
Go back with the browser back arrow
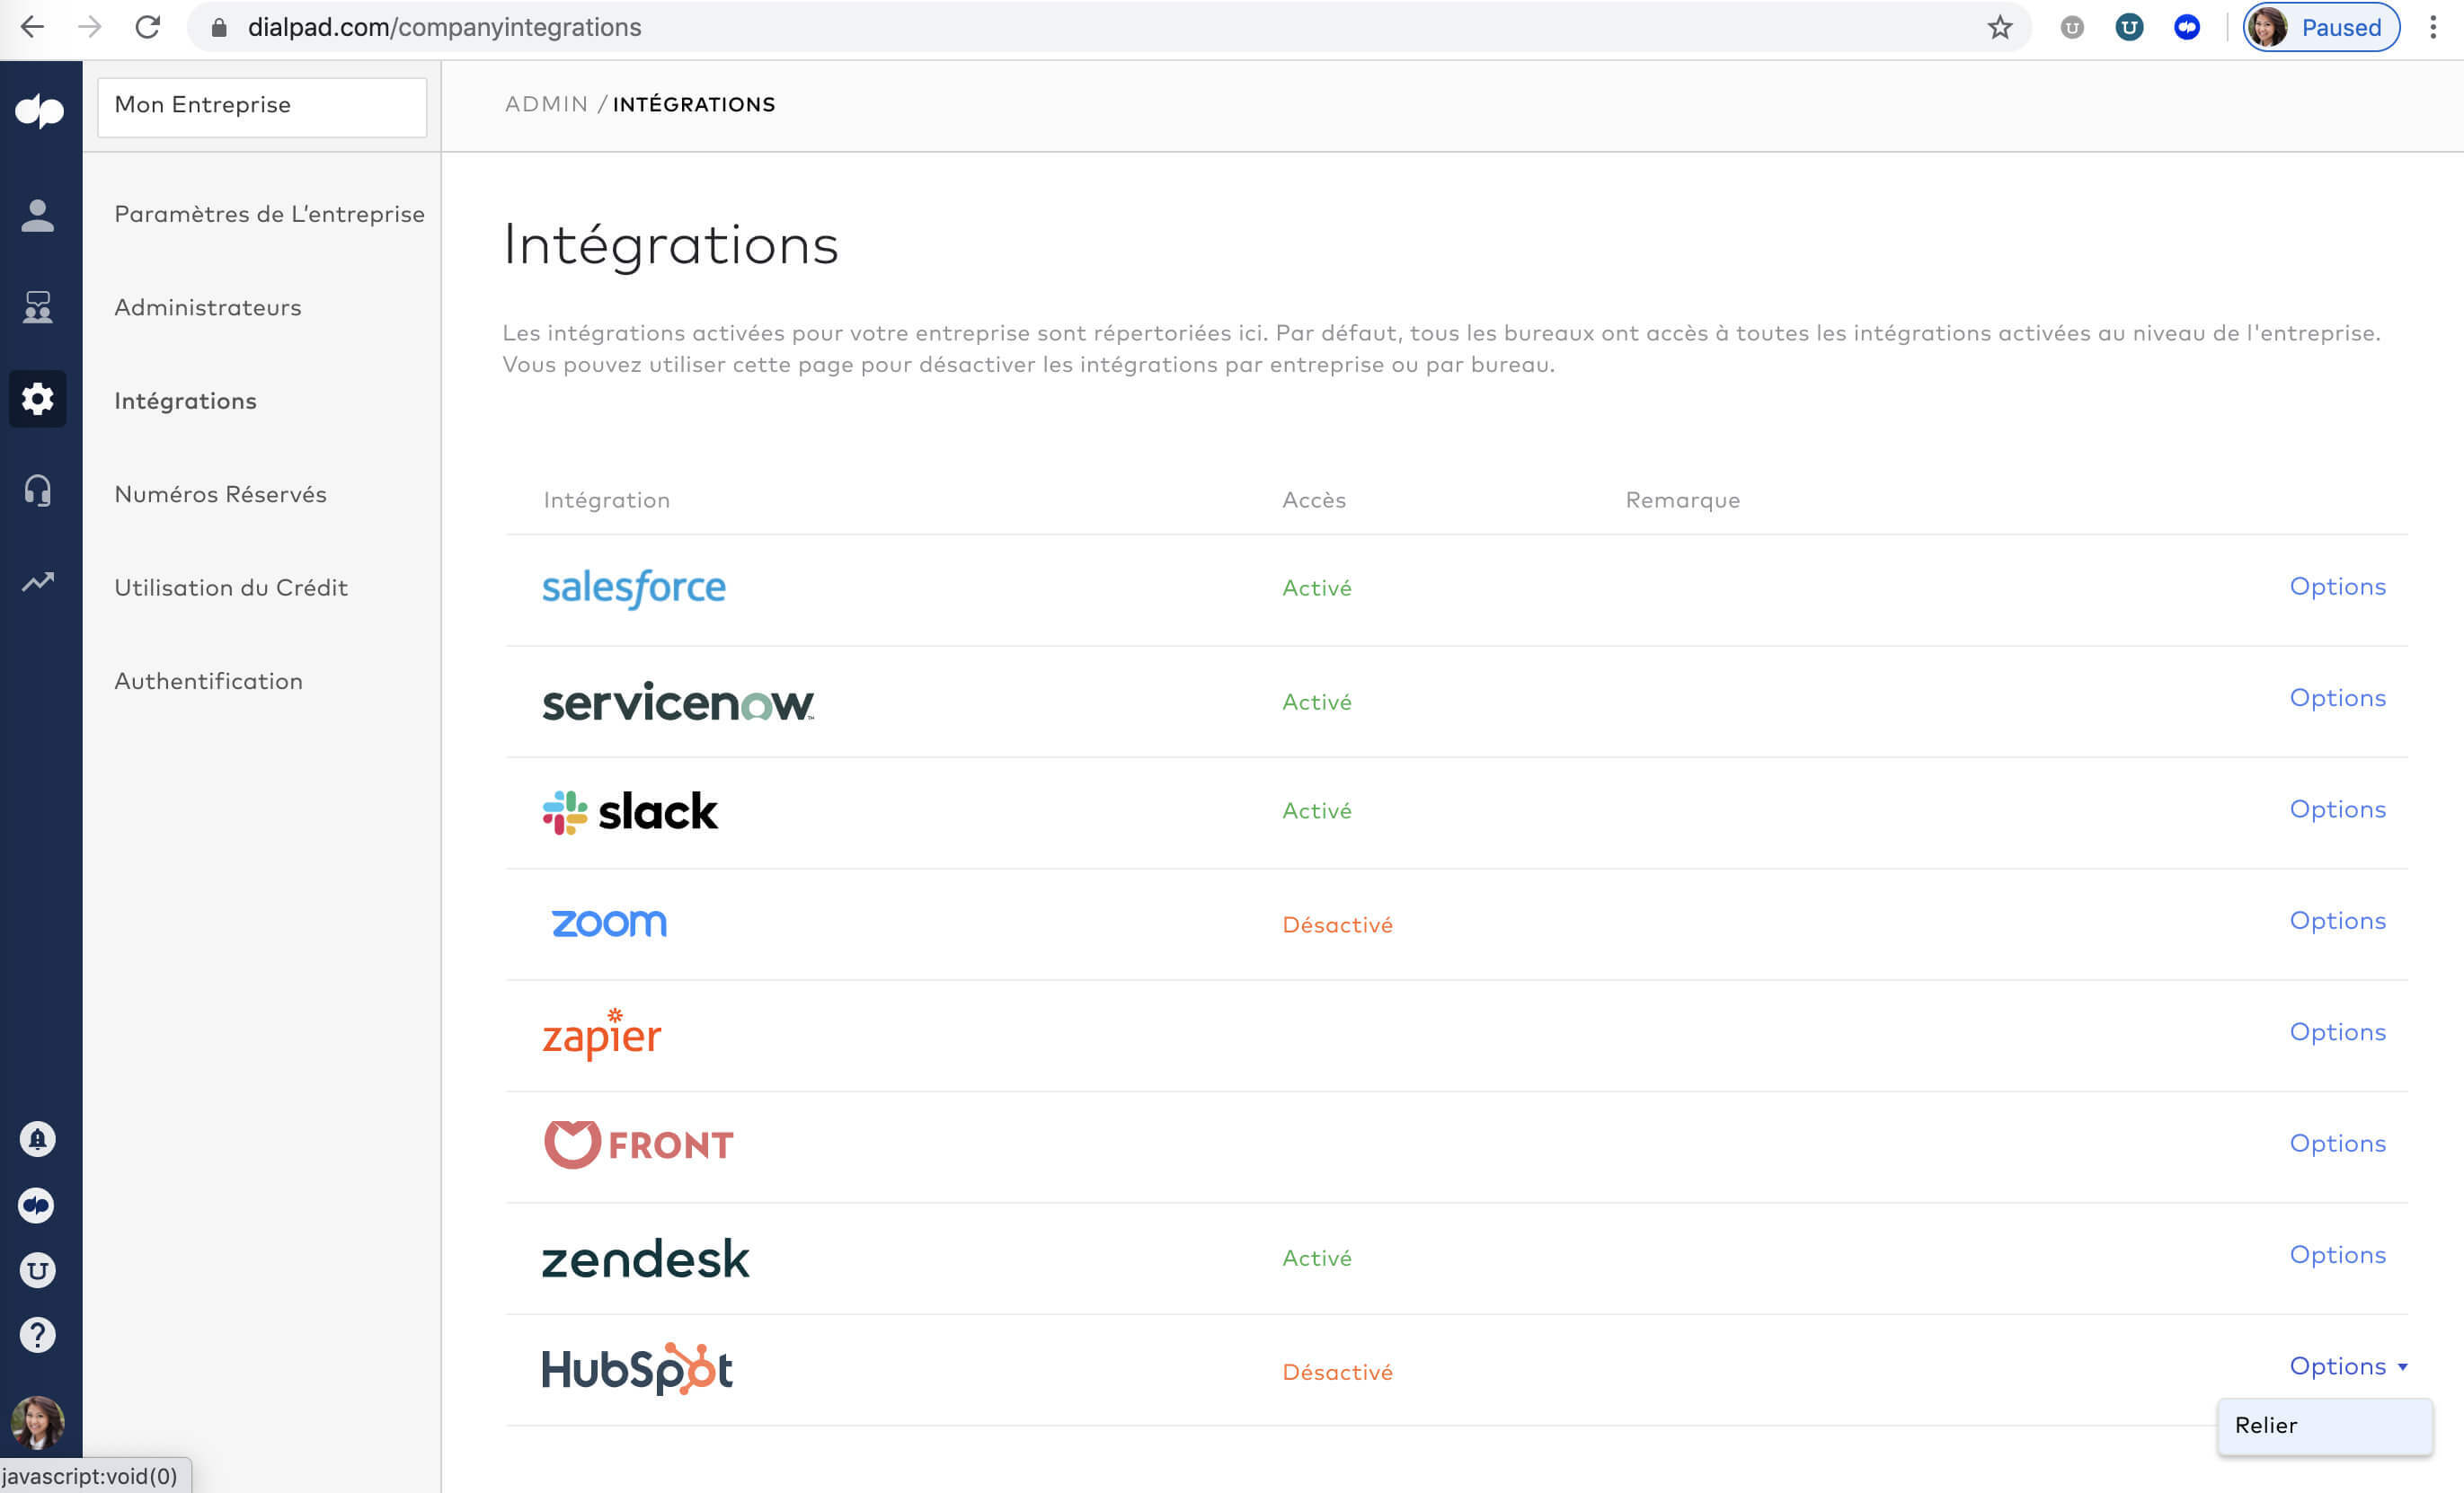click(x=32, y=27)
